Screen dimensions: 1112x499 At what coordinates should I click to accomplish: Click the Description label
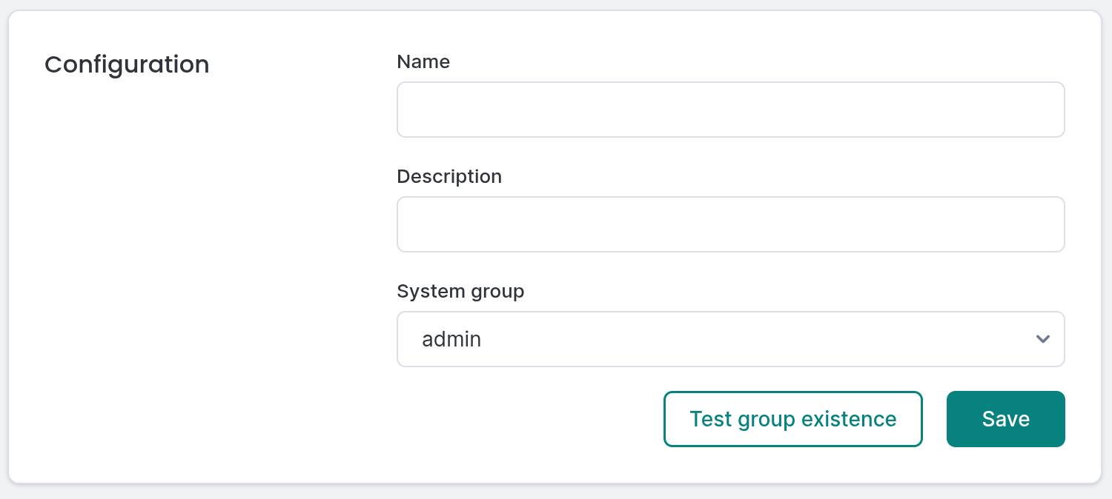point(449,176)
